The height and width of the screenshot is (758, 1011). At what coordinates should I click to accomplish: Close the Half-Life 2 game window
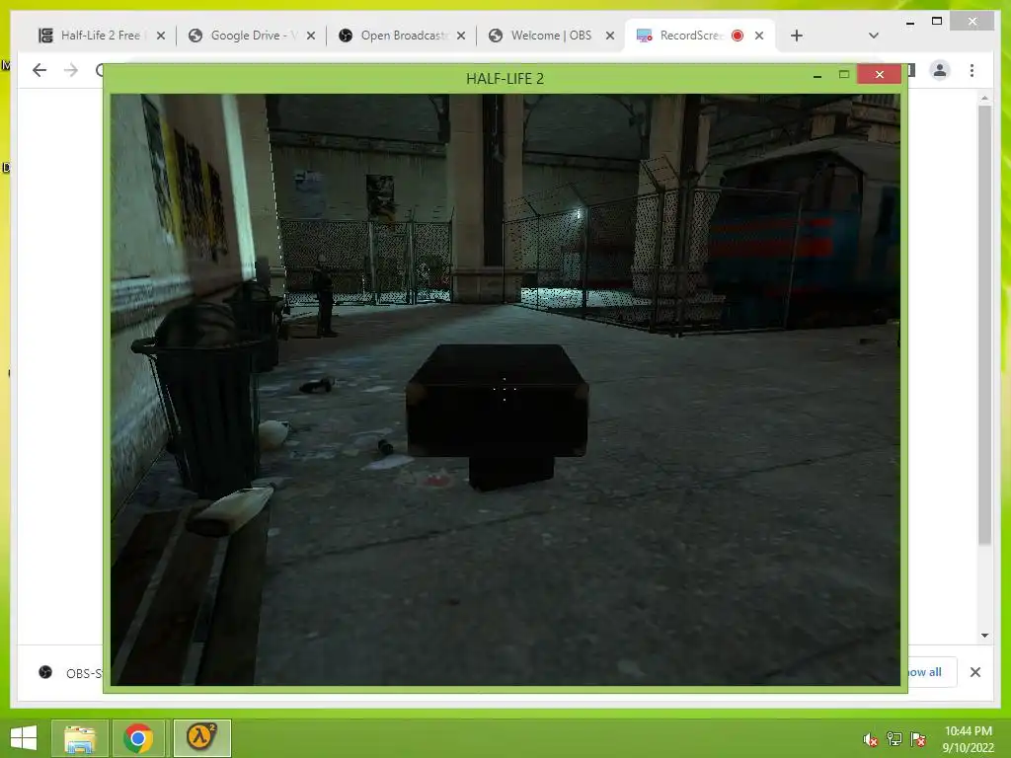(880, 75)
